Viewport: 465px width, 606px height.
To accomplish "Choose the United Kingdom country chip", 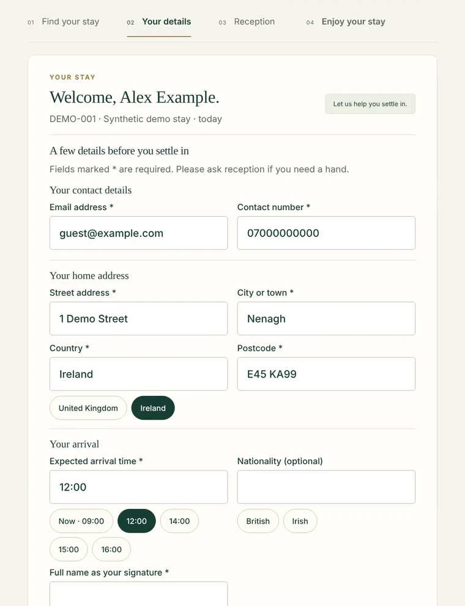I will [x=88, y=407].
